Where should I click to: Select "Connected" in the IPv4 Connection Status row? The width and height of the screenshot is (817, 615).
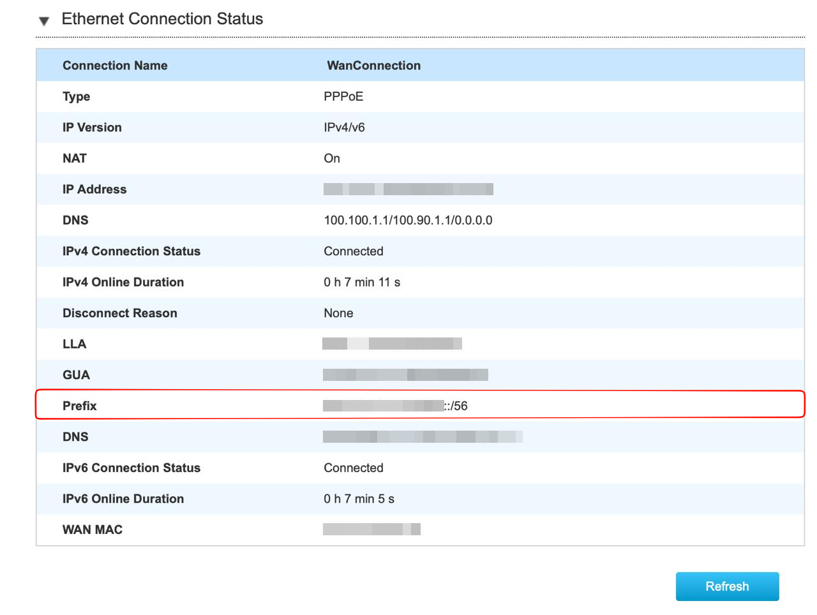click(354, 251)
